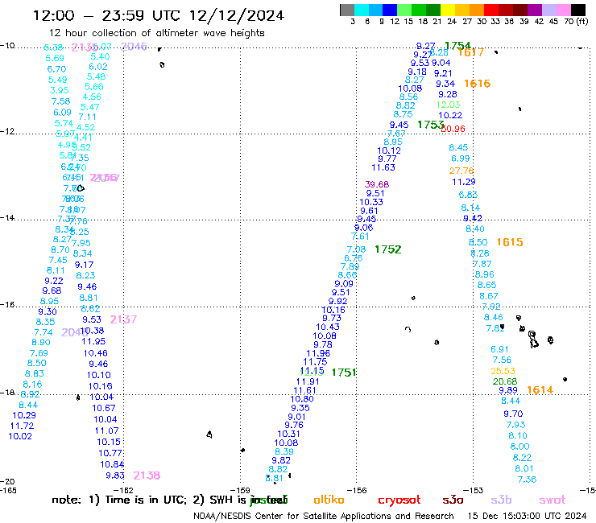596x523 pixels.
Task: Click the NOAA/NESDIS Center credit line
Action: click(x=324, y=516)
